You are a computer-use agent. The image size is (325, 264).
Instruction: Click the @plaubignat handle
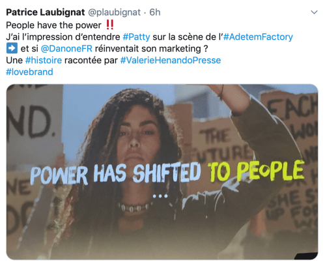[114, 12]
